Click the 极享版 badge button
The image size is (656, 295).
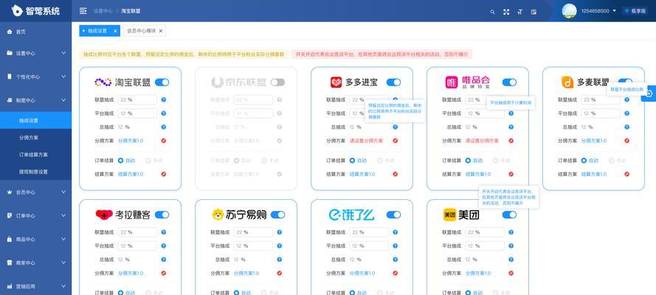tap(635, 11)
